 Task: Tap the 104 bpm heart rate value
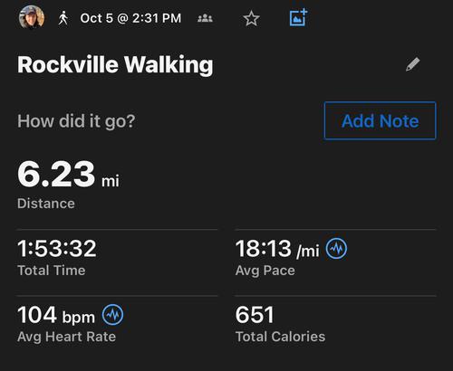56,315
